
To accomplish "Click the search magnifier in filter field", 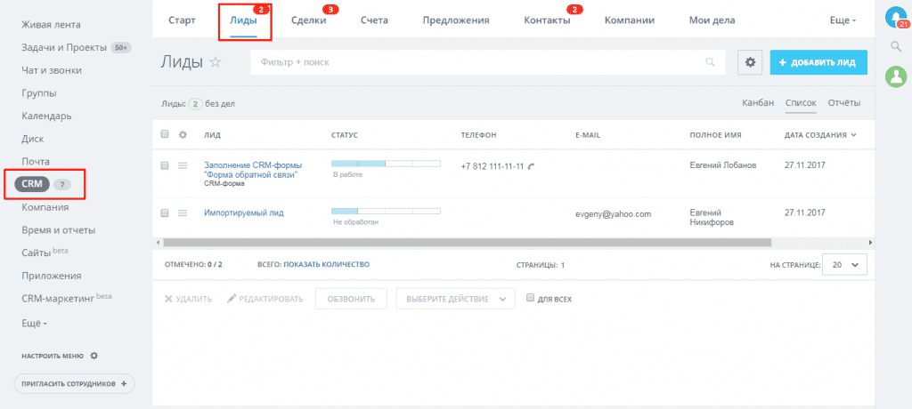I will [710, 62].
